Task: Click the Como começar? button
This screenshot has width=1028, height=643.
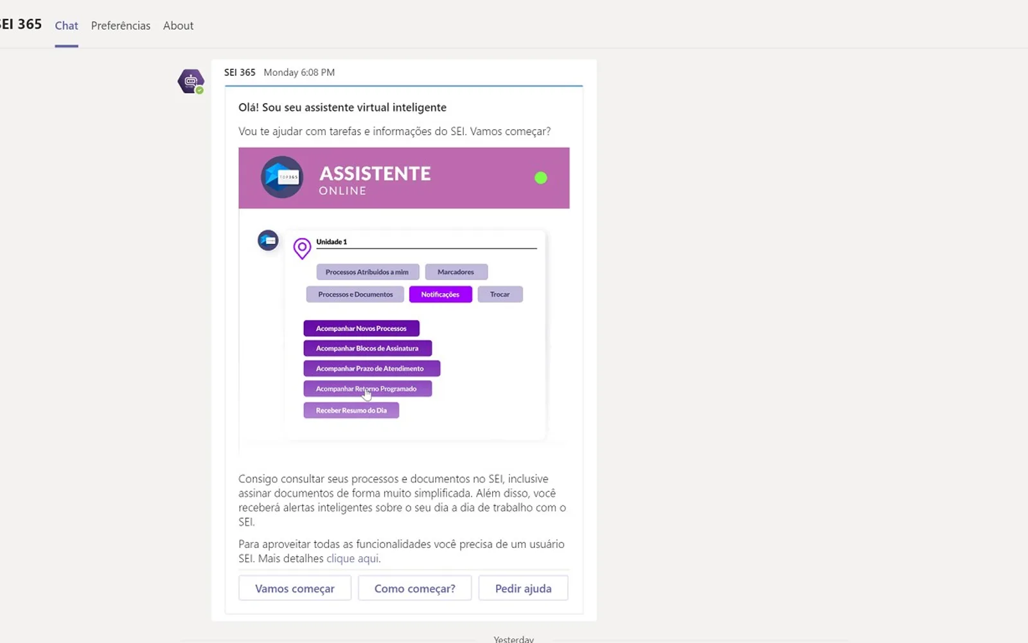Action: pyautogui.click(x=415, y=588)
